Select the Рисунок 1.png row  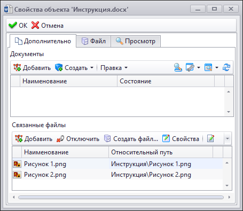coord(117,164)
